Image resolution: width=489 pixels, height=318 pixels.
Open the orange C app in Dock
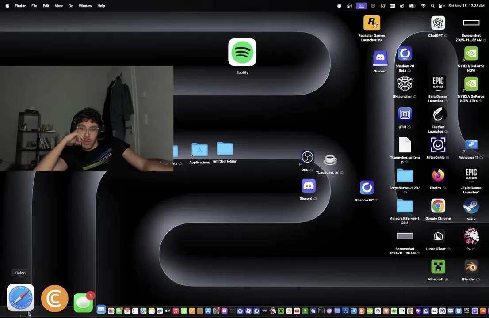pos(54,299)
